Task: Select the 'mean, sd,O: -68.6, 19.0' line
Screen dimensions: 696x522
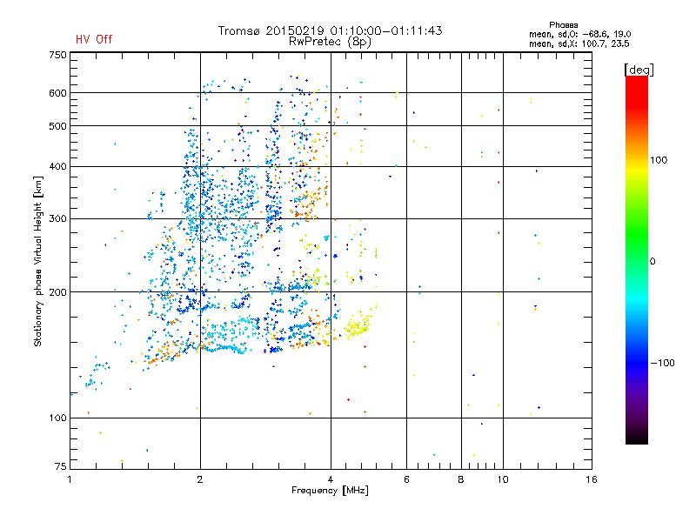Action: (579, 34)
